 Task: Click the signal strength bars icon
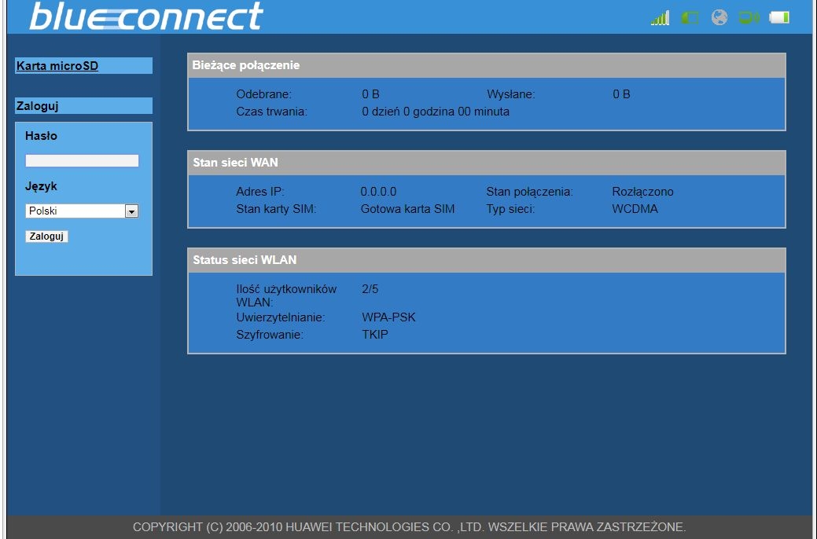[x=660, y=18]
